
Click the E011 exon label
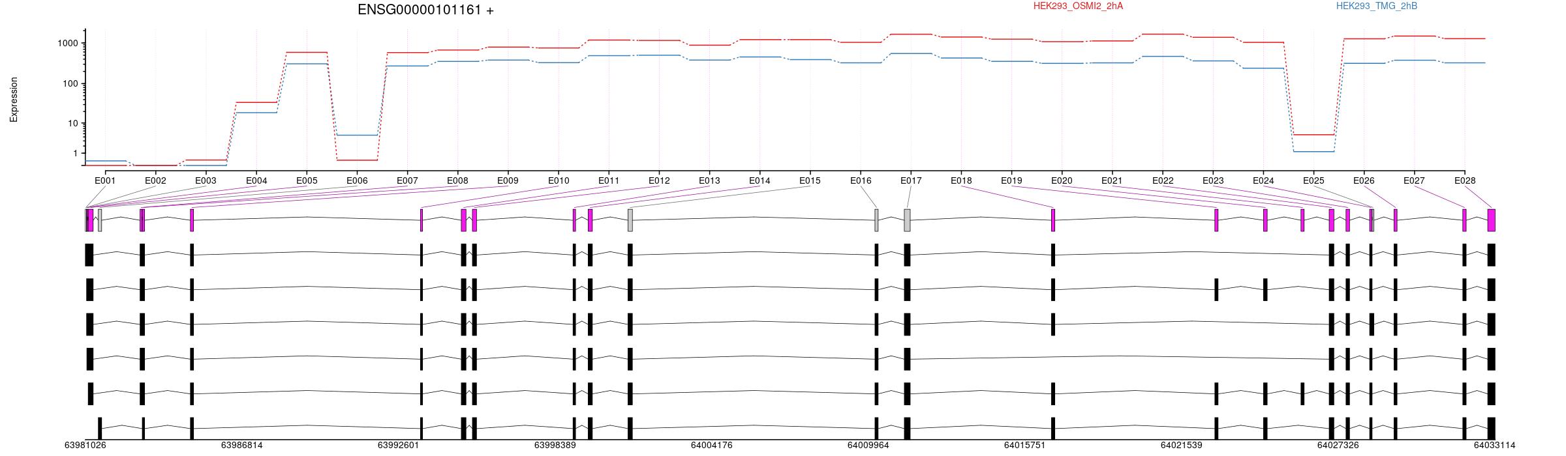609,180
